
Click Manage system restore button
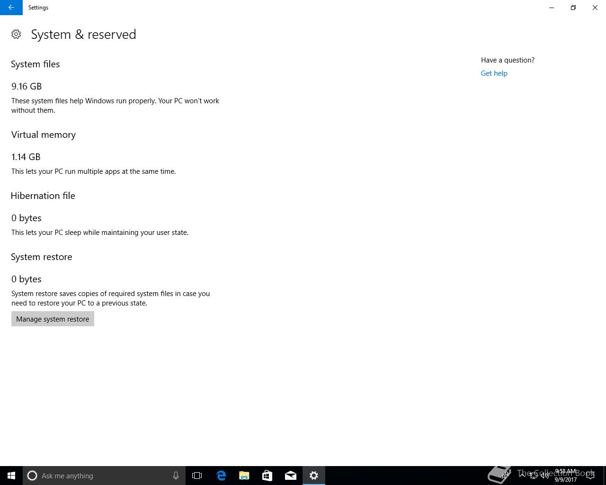pos(53,319)
